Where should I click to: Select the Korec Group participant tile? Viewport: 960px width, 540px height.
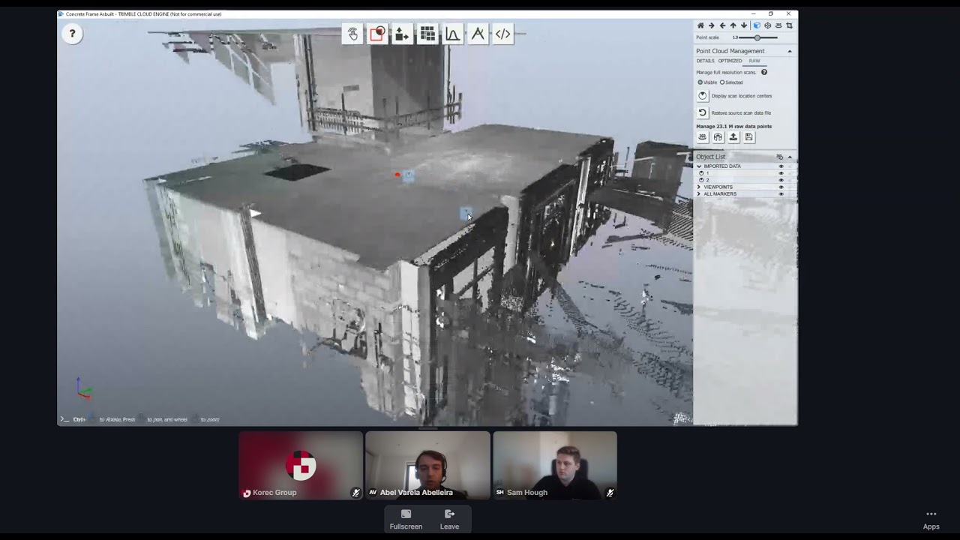[301, 465]
